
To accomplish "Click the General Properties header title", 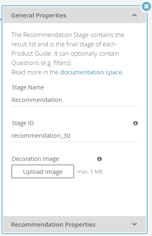I will point(39,15).
